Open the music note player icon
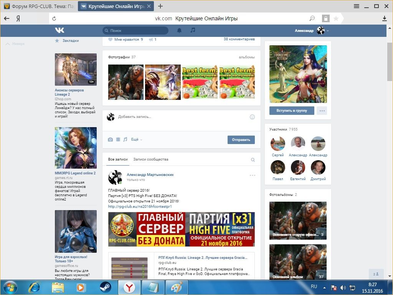This screenshot has height=295, width=393. tap(193, 30)
